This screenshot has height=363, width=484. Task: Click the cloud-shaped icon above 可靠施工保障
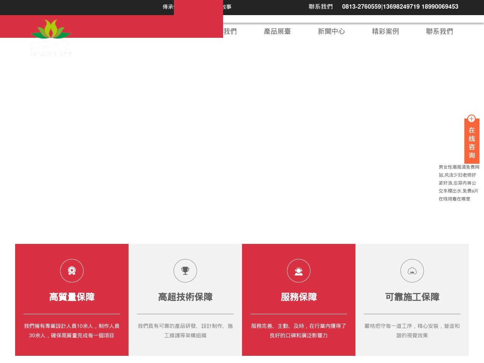tap(412, 271)
